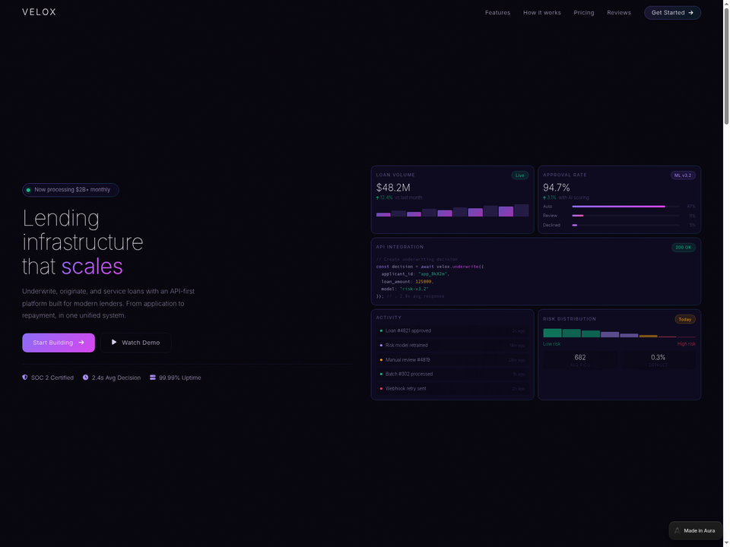This screenshot has width=730, height=547.
Task: Click the tallest bar in Loan Volume chart
Action: (522, 210)
